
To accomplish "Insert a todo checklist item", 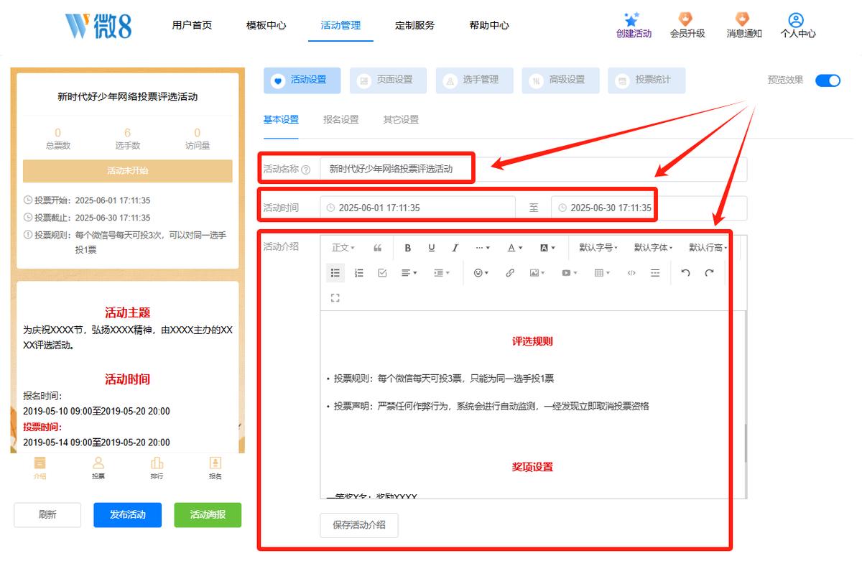I will pyautogui.click(x=382, y=273).
